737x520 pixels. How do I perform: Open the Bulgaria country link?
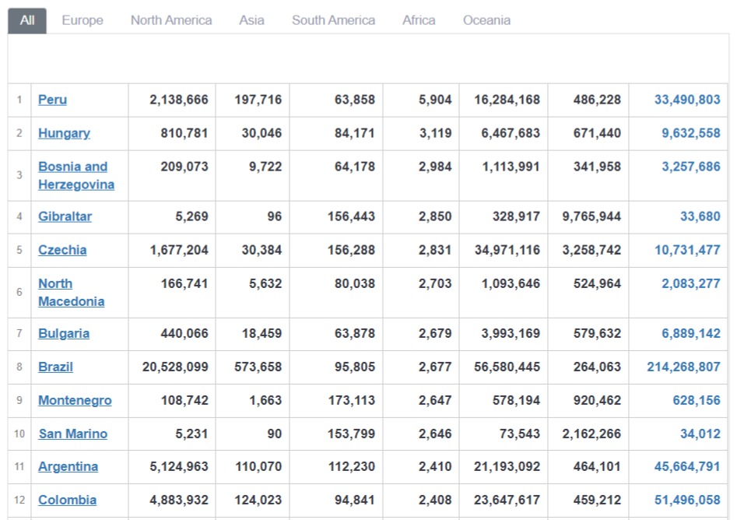coord(64,333)
